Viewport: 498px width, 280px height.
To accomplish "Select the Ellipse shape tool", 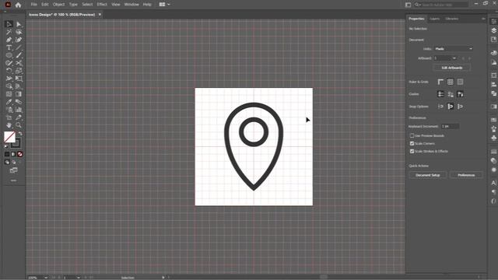I will (9, 55).
